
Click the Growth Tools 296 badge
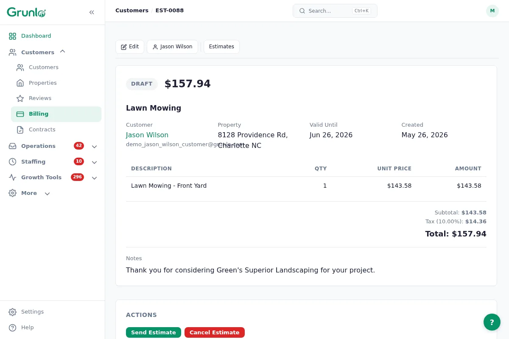click(x=77, y=177)
